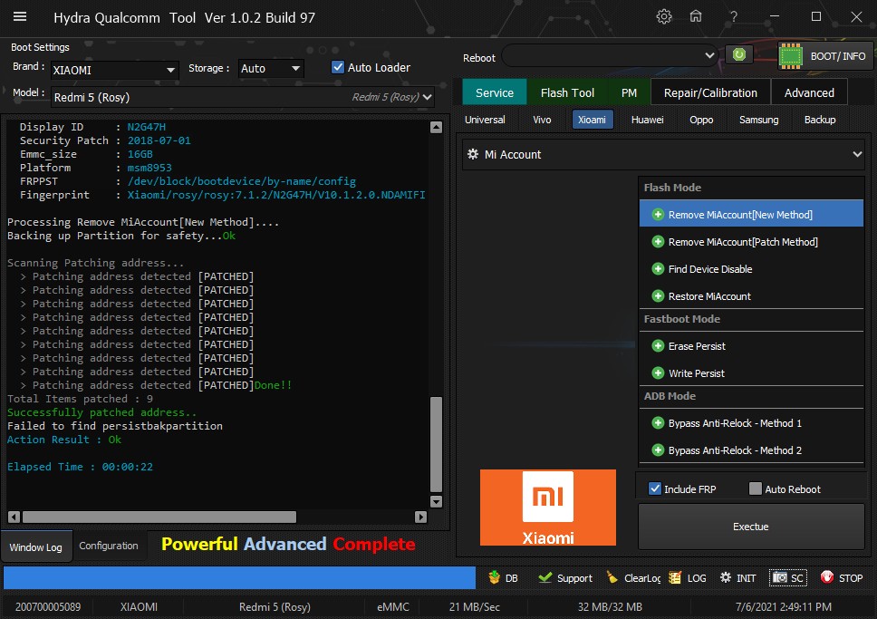Screen dimensions: 877x619
Task: Click plus icon beside Restore MiAccount
Action: click(x=658, y=296)
